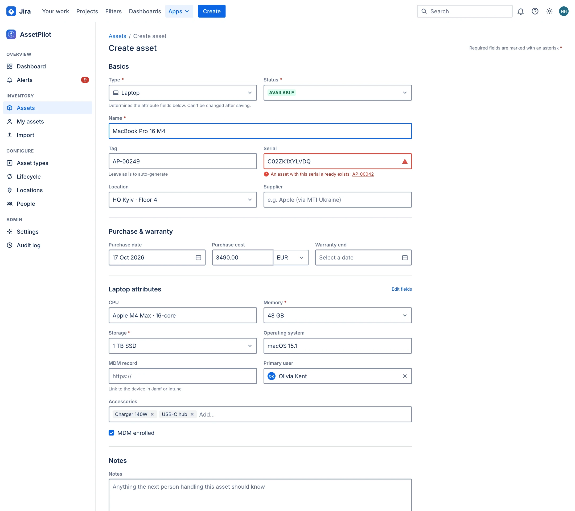The image size is (575, 511).
Task: Open the Apps menu in top nav
Action: tap(179, 11)
